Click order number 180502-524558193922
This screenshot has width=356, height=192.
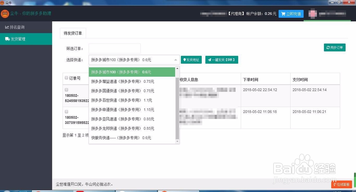point(77,98)
